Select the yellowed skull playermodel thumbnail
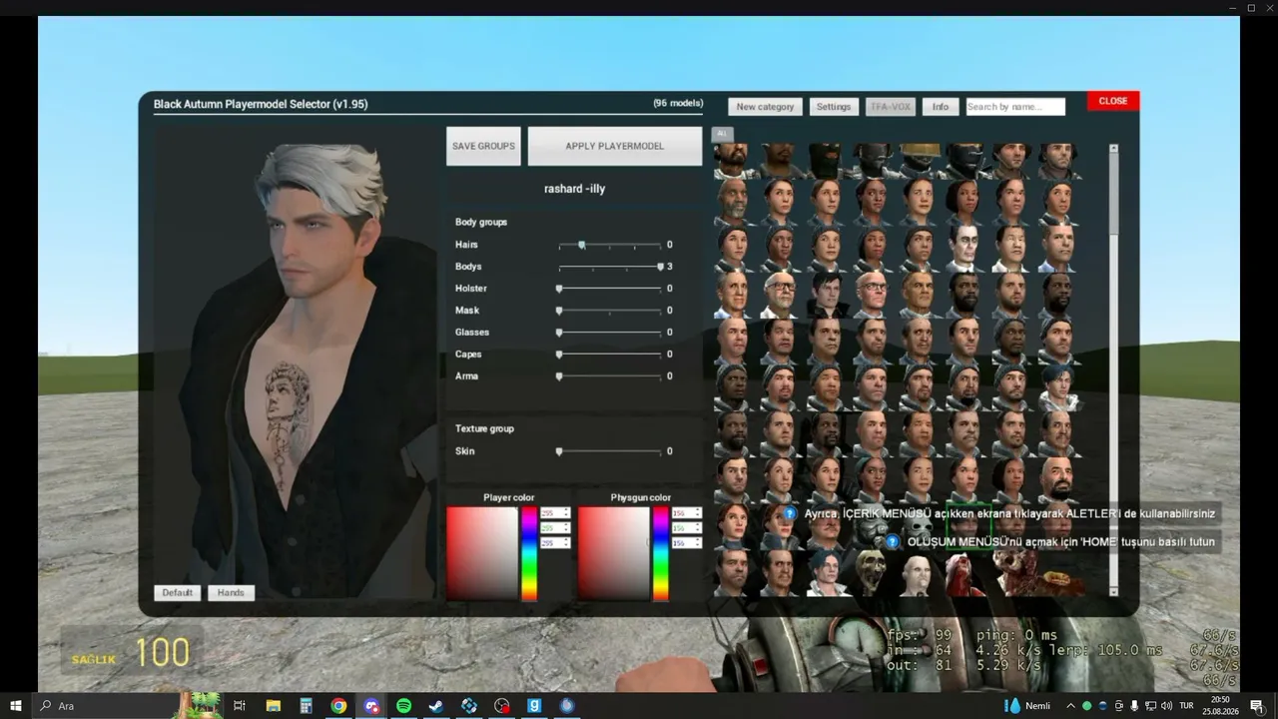 tap(871, 572)
